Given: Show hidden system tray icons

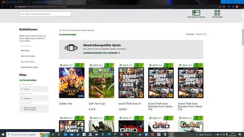Looking at the screenshot, I should [214, 134].
